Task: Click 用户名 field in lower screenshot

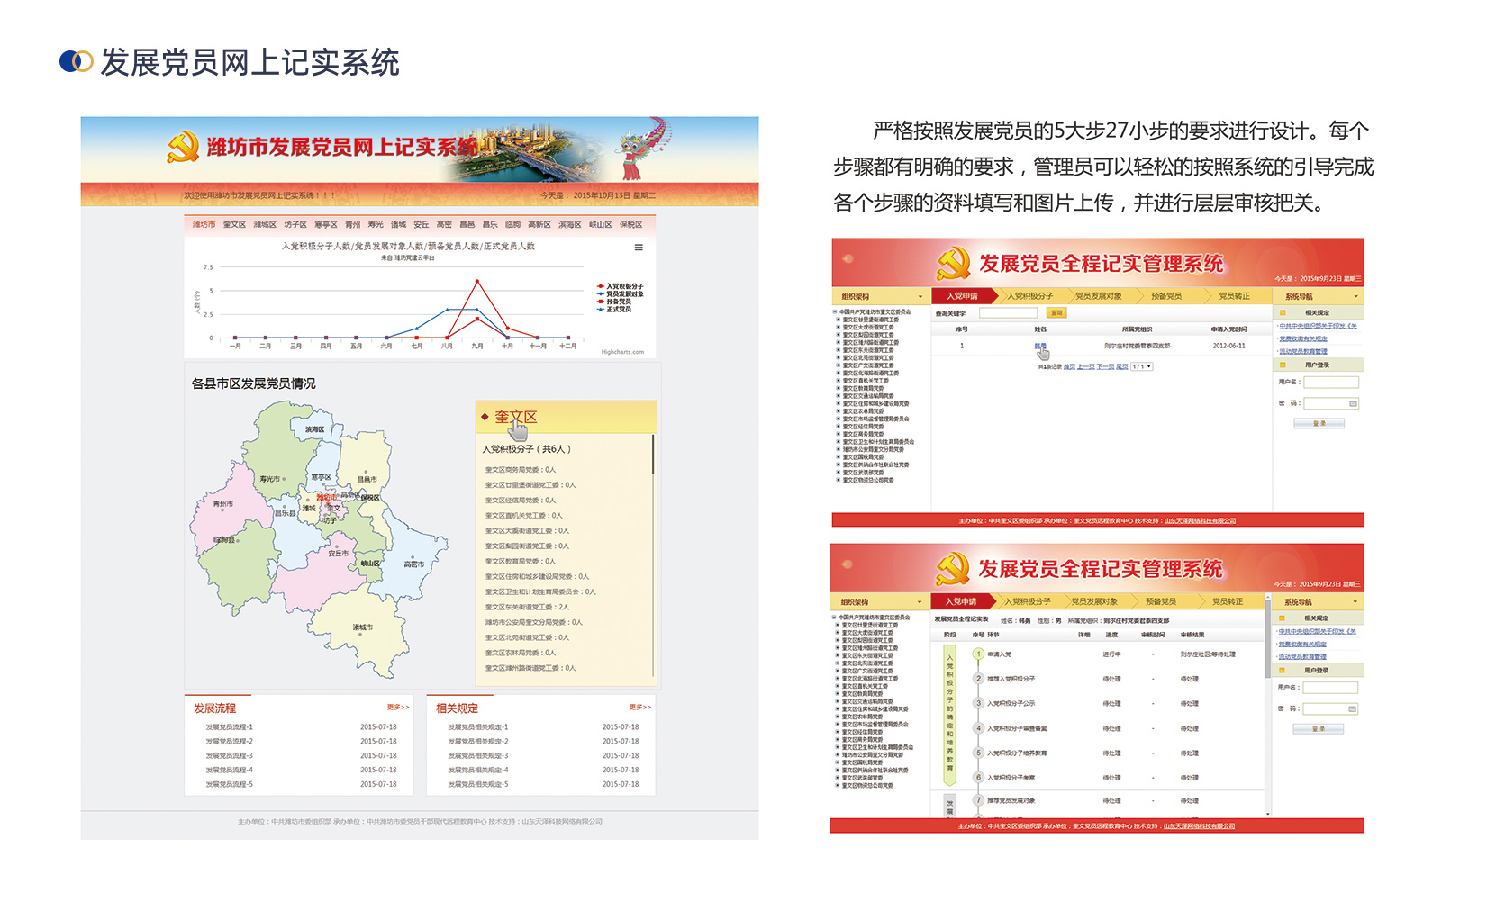Action: tap(1330, 688)
